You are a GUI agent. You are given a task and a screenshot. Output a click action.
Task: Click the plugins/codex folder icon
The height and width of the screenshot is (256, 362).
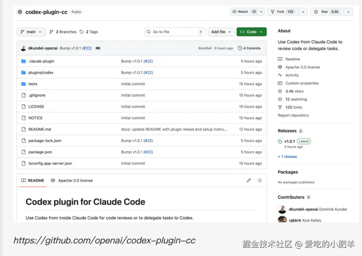pyautogui.click(x=23, y=72)
